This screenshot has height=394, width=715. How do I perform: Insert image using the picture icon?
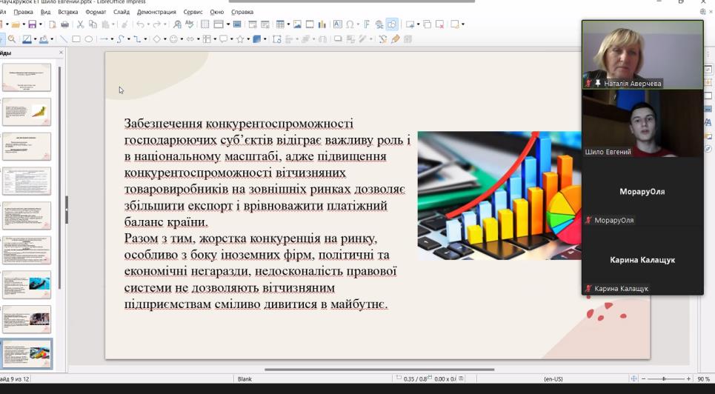(x=297, y=24)
